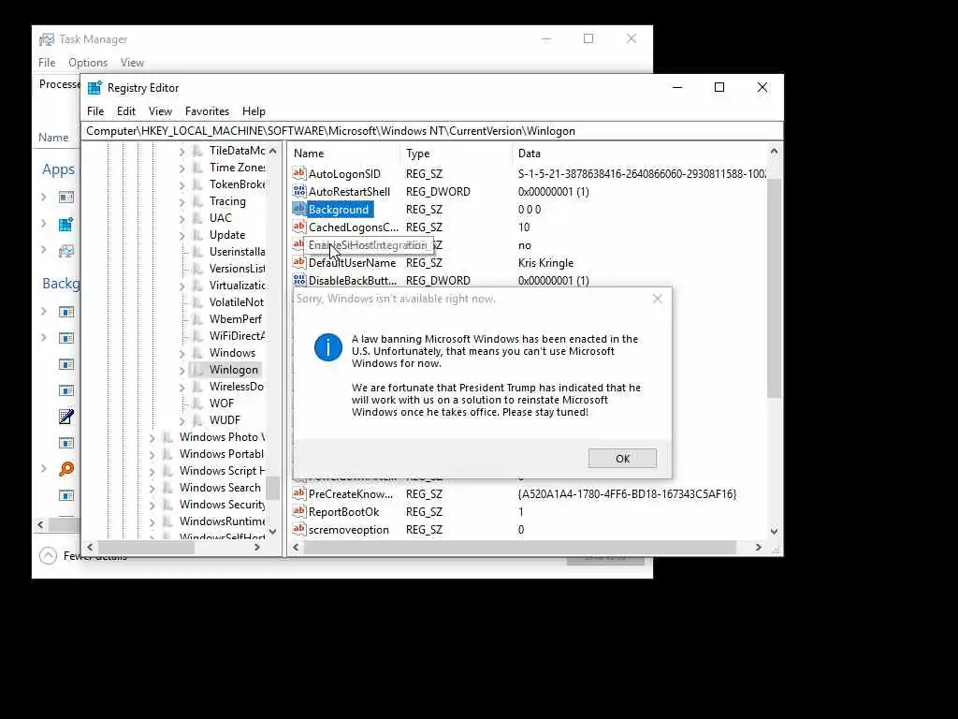Viewport: 958px width, 719px height.
Task: Expand the Tracing tree node
Action: 182,202
